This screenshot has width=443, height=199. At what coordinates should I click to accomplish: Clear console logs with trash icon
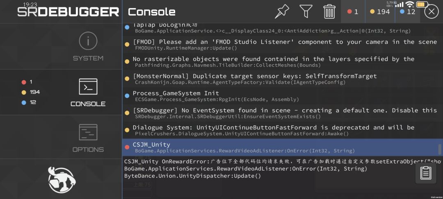[329, 11]
